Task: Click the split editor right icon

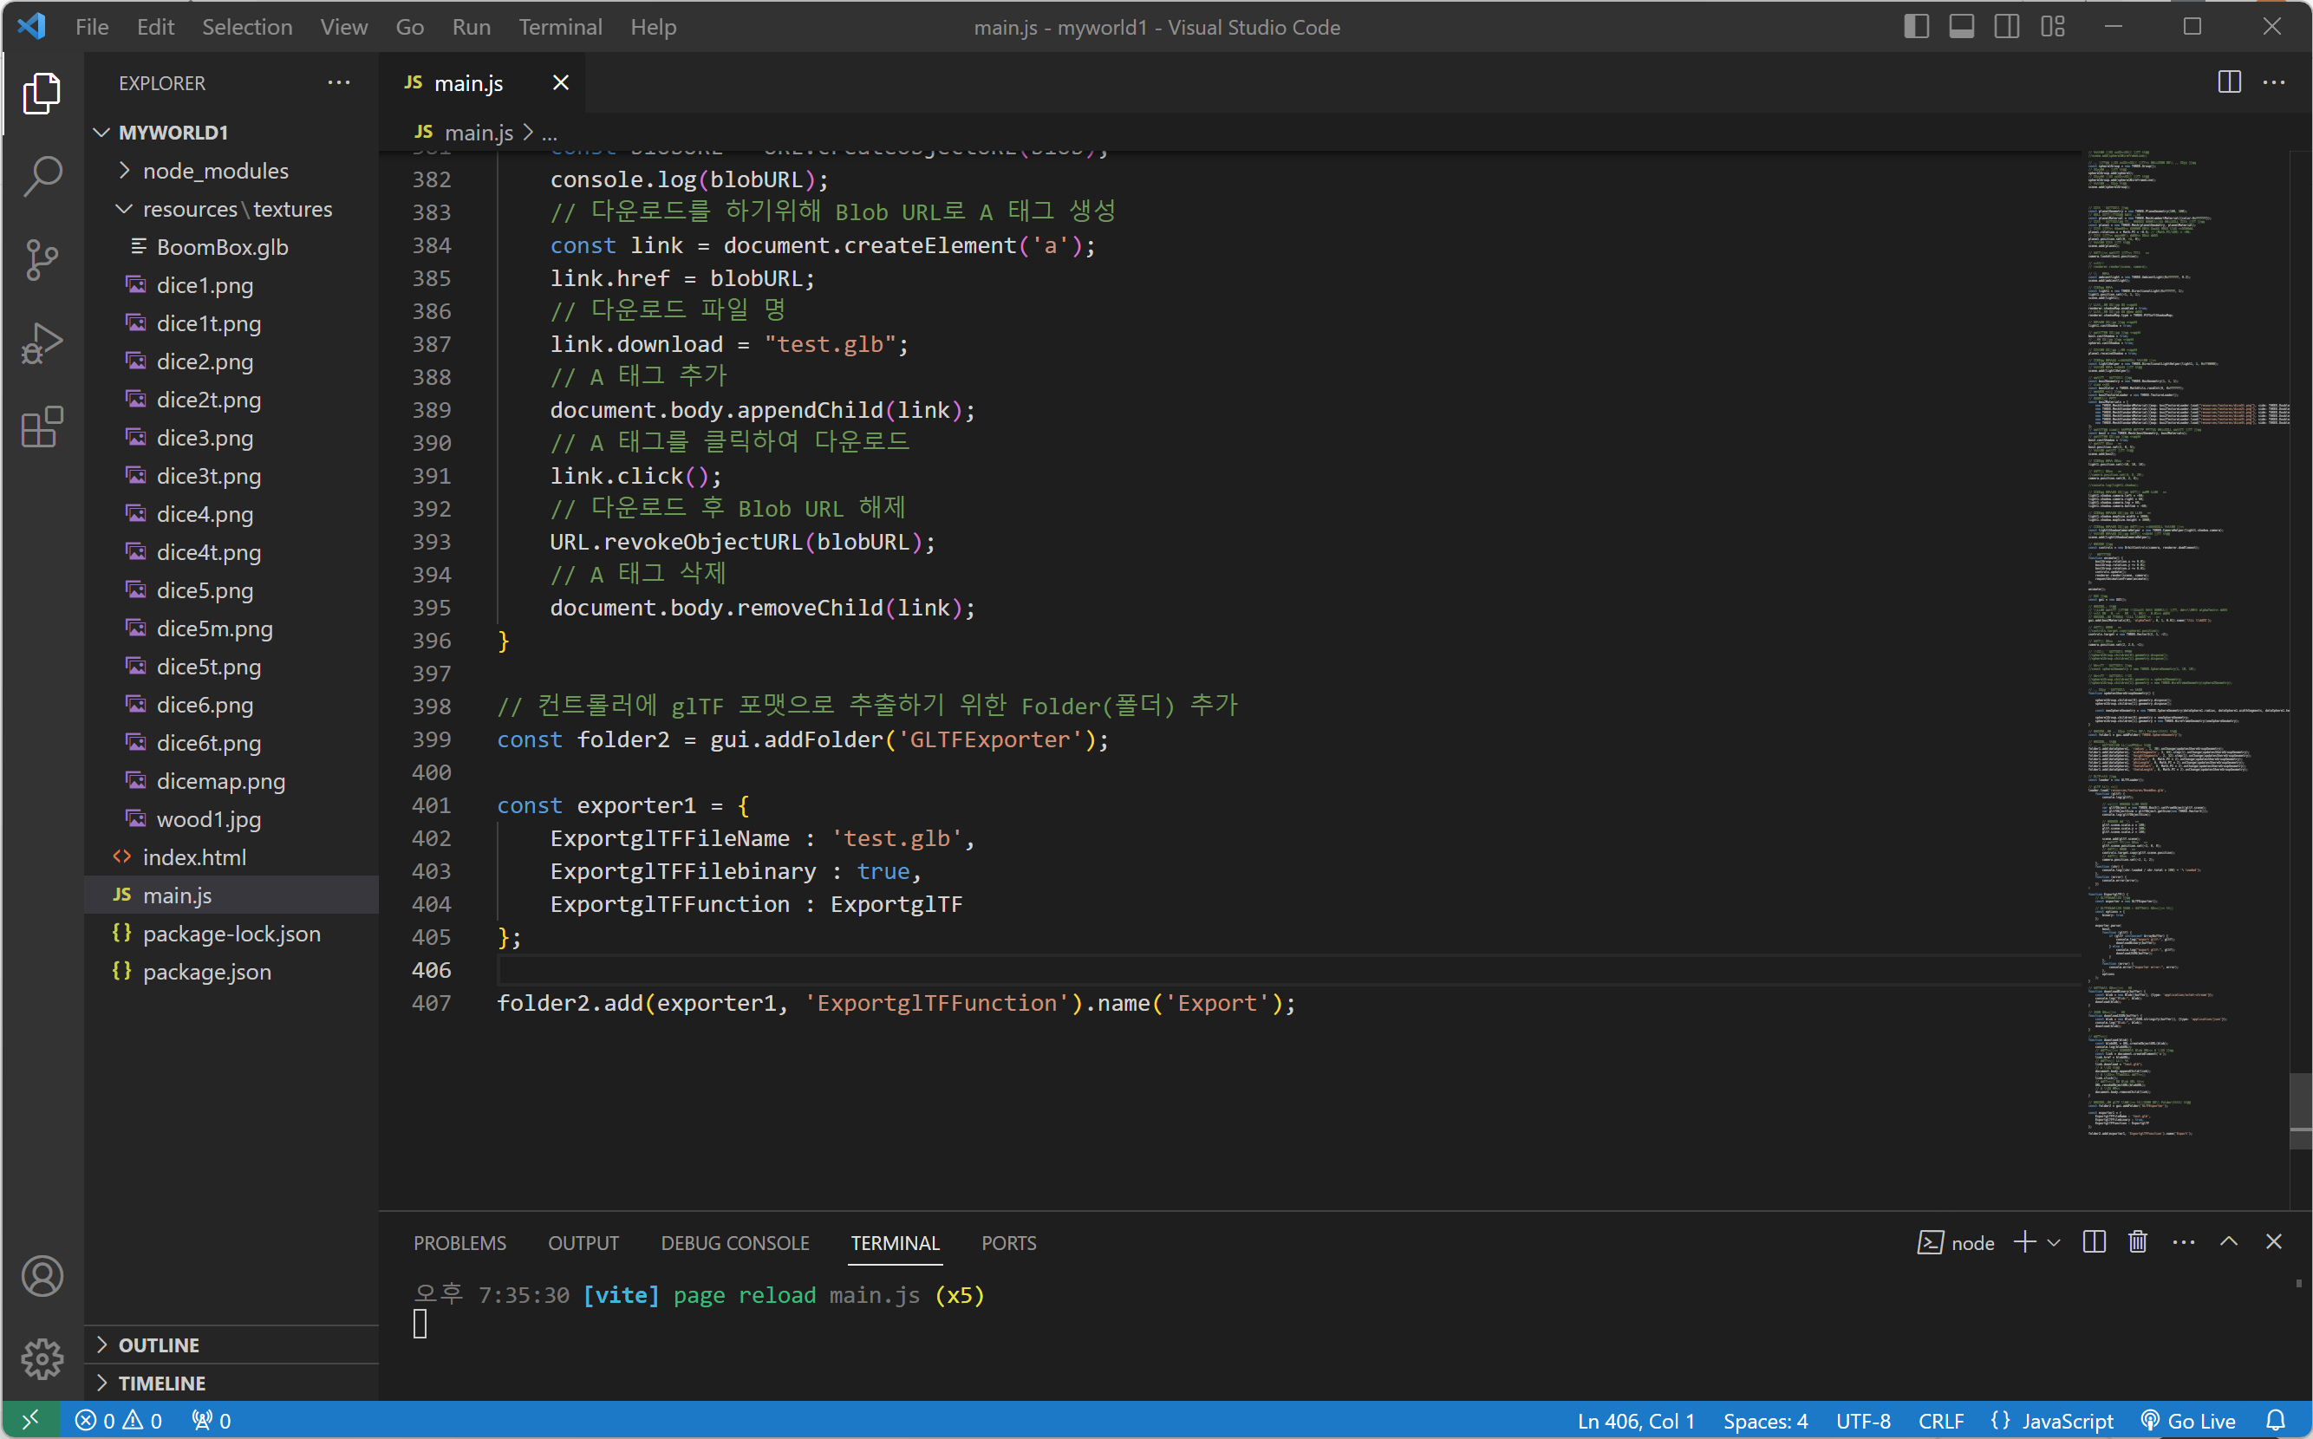Action: pos(2228,83)
